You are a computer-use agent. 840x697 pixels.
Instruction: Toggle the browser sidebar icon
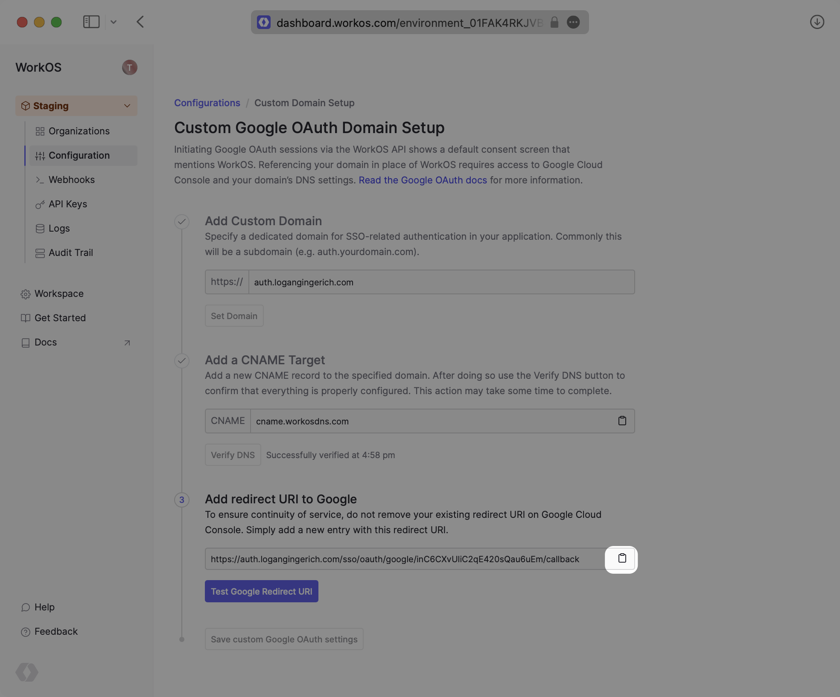click(91, 22)
